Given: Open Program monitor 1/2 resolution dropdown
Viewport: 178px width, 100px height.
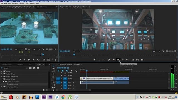Looking at the screenshot, I should pos(156,51).
